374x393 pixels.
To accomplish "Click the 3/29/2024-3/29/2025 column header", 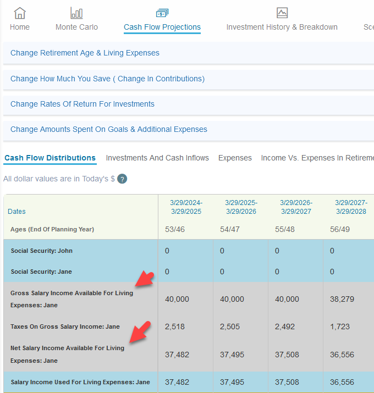I will [x=186, y=207].
